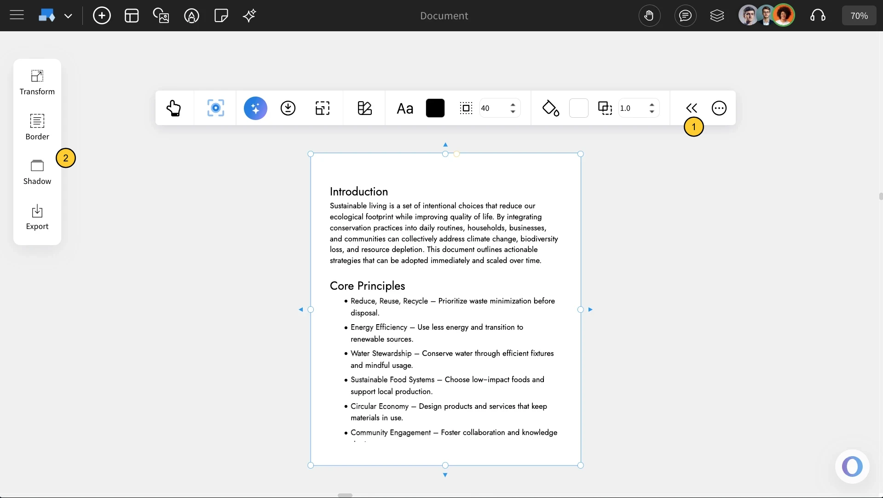Open the layers stack icon
This screenshot has height=498, width=883.
coord(717,15)
